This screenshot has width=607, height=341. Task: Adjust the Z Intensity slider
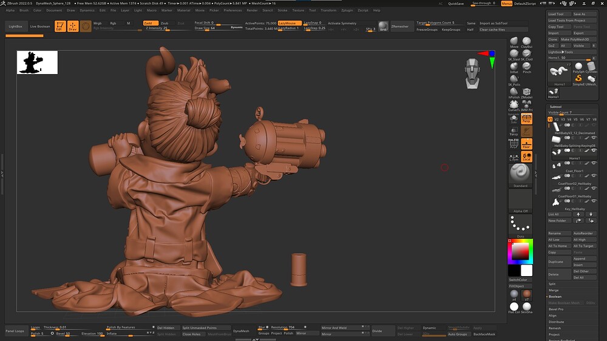[x=166, y=29]
